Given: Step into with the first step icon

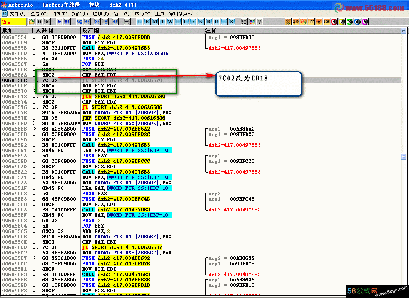Looking at the screenshot, I should tap(79, 22).
